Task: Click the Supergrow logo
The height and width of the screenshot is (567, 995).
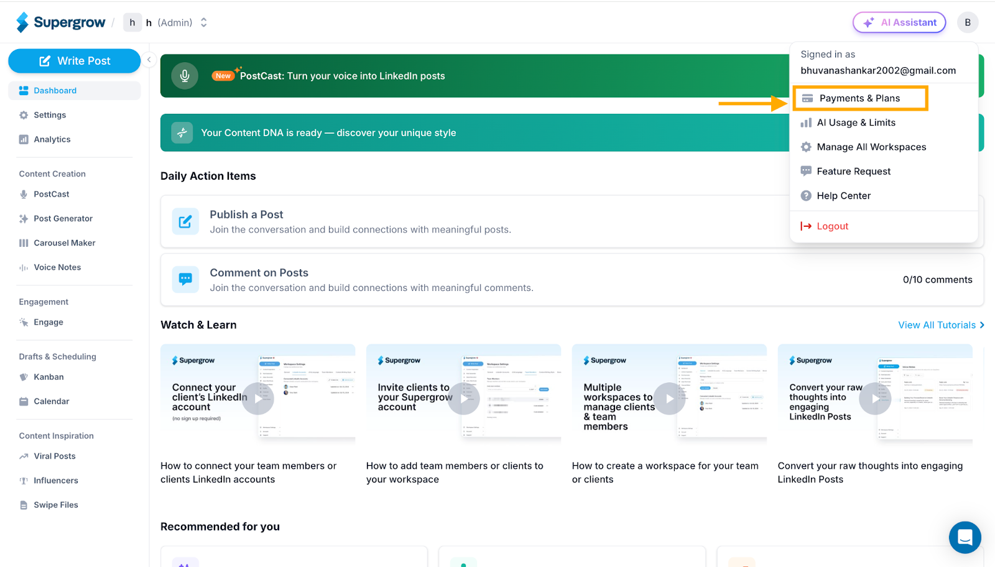Action: point(61,22)
